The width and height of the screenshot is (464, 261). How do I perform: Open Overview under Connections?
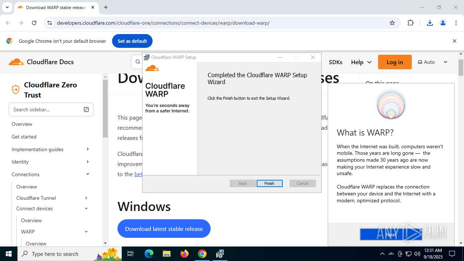point(26,187)
